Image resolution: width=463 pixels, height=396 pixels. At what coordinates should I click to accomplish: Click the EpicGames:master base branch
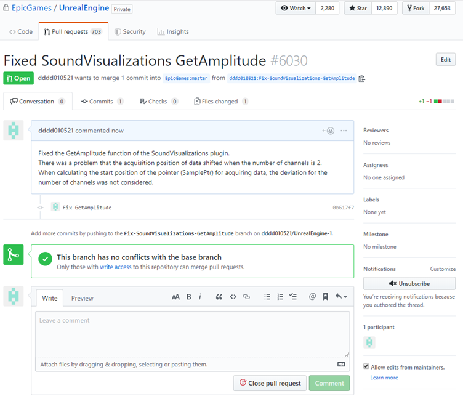tap(187, 78)
